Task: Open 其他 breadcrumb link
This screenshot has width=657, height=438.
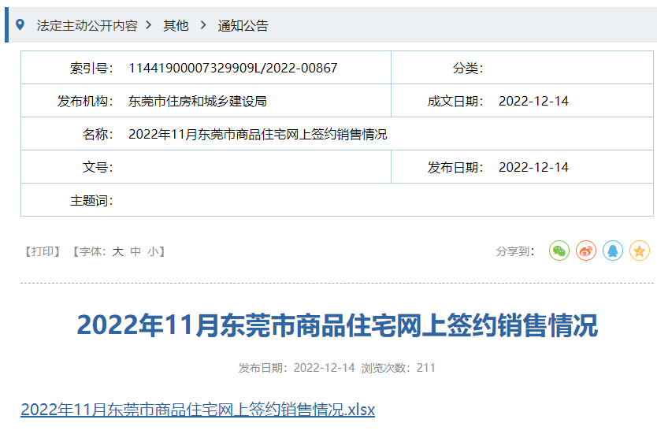Action: pyautogui.click(x=176, y=25)
